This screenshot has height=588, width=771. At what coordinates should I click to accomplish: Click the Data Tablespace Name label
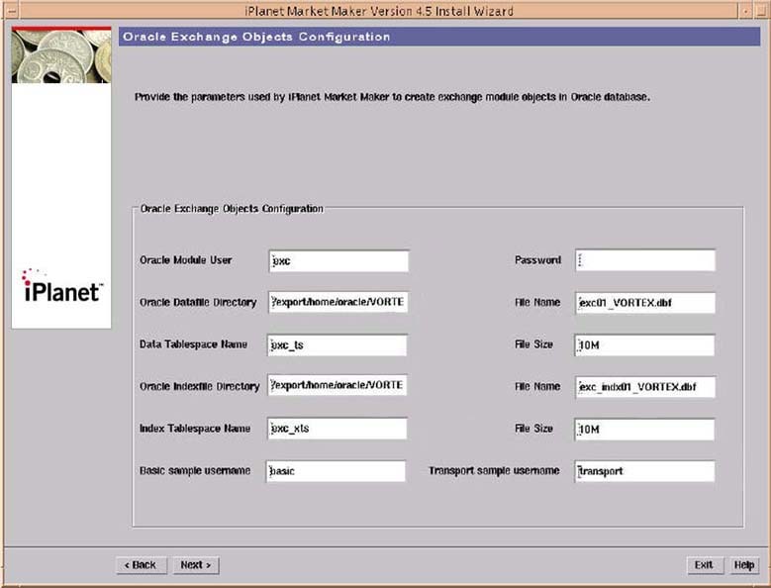coord(193,344)
